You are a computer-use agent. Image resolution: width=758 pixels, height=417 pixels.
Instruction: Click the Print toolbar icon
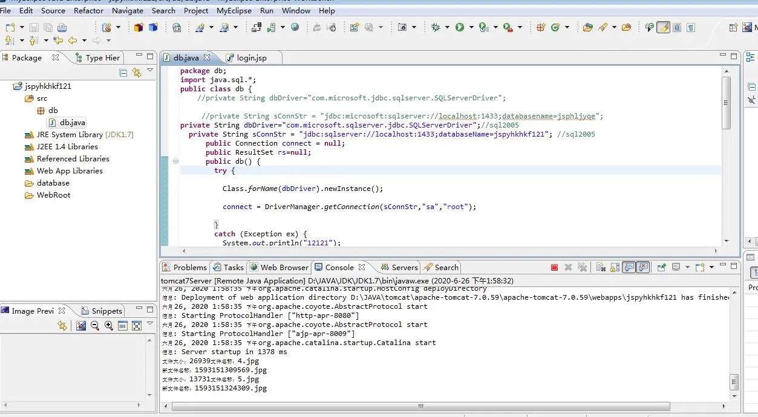click(x=62, y=27)
